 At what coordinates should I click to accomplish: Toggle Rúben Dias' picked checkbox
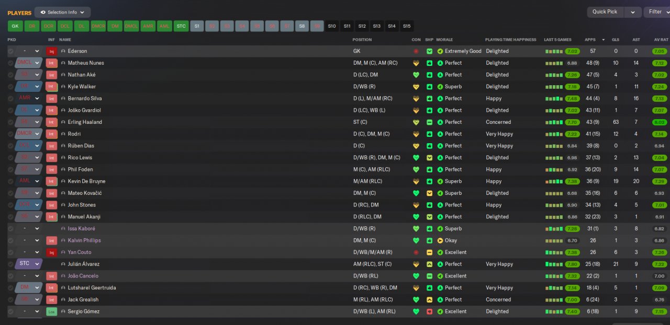point(10,146)
